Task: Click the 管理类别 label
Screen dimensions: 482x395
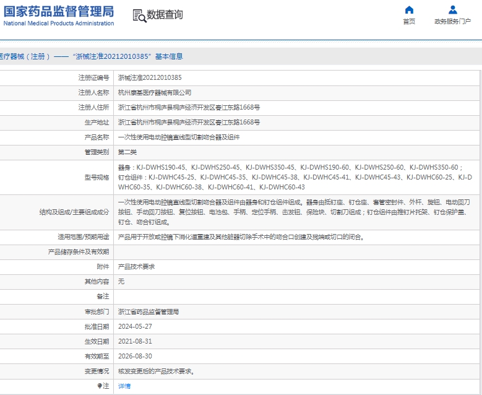Action: pyautogui.click(x=97, y=152)
